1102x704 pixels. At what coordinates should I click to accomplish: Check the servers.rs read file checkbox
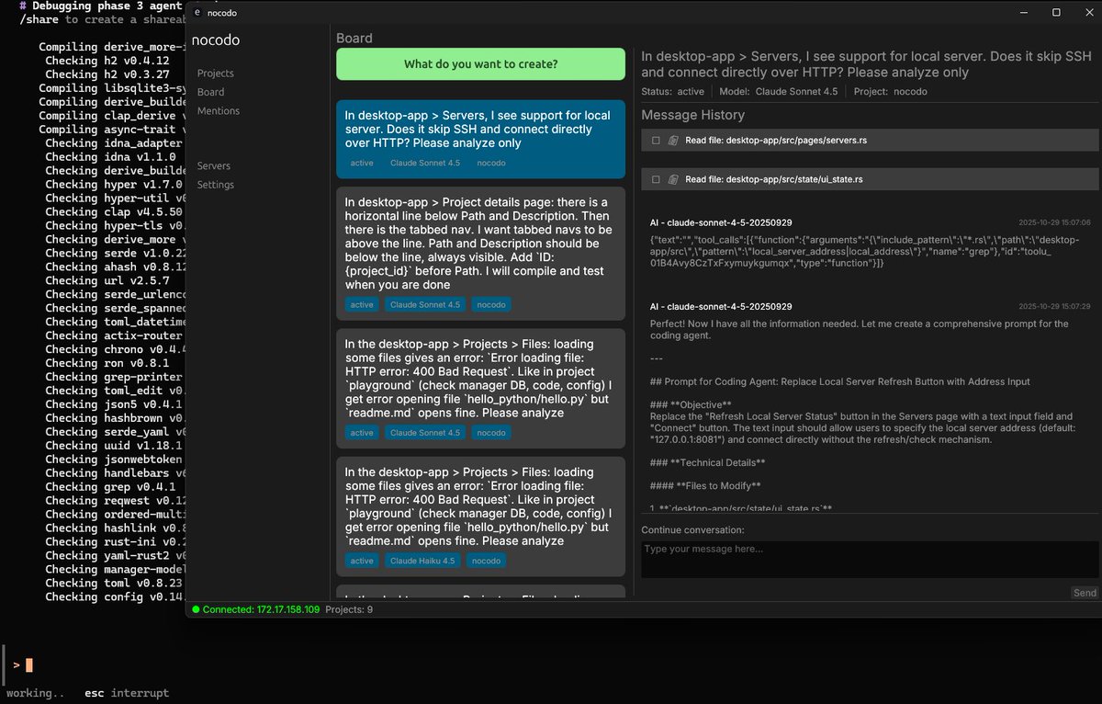[x=656, y=140]
